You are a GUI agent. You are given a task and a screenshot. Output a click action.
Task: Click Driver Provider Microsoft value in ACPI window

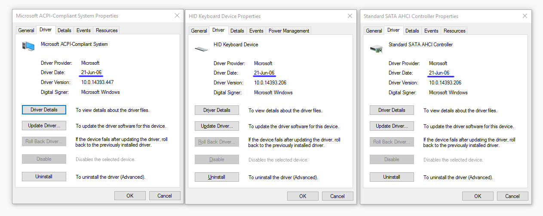(x=90, y=63)
